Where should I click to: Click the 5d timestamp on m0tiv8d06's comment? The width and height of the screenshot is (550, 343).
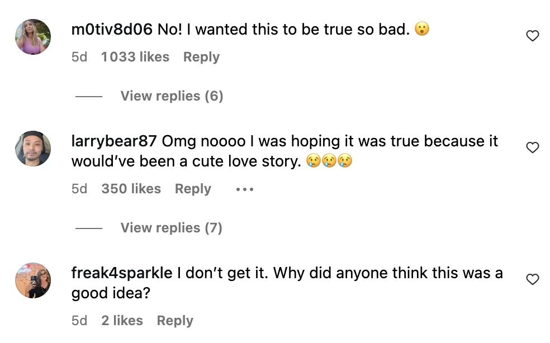tap(79, 57)
